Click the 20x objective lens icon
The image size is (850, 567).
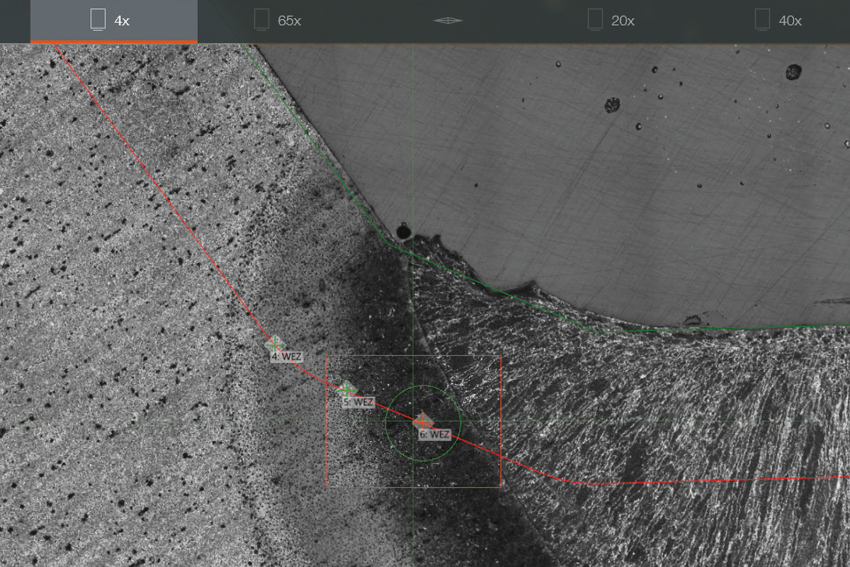pyautogui.click(x=595, y=20)
